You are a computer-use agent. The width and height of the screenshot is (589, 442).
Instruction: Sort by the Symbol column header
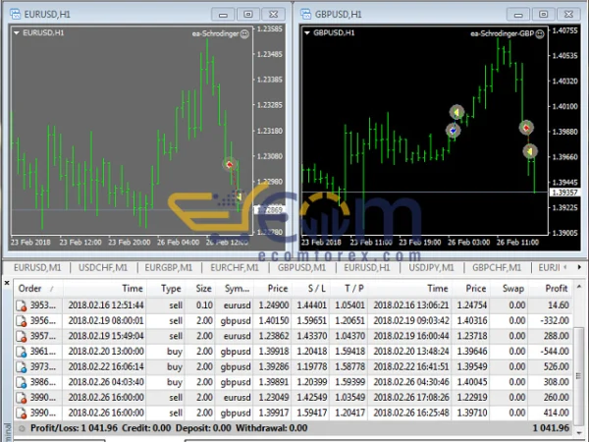(x=235, y=288)
